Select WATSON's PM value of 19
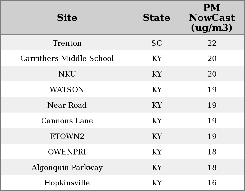The image size is (245, 191). coord(212,90)
